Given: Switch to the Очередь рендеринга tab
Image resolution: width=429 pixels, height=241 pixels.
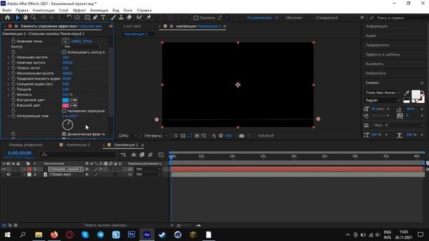Looking at the screenshot, I should coord(25,145).
